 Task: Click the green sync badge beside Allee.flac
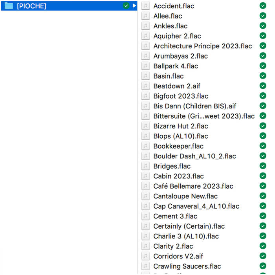(x=263, y=16)
